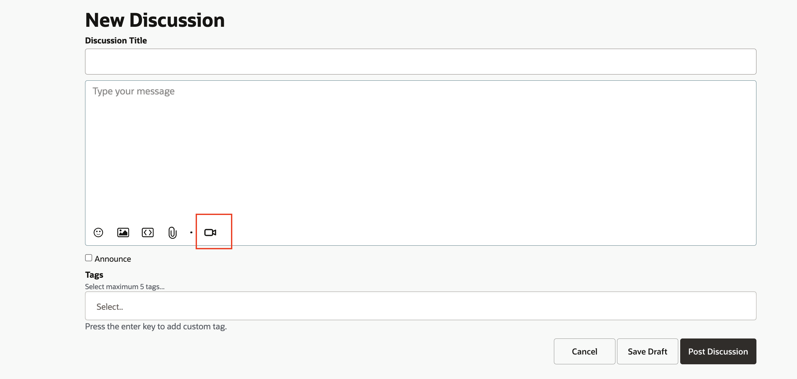Screen dimensions: 797x379
Task: Insert a code block with brackets icon
Action: (148, 233)
